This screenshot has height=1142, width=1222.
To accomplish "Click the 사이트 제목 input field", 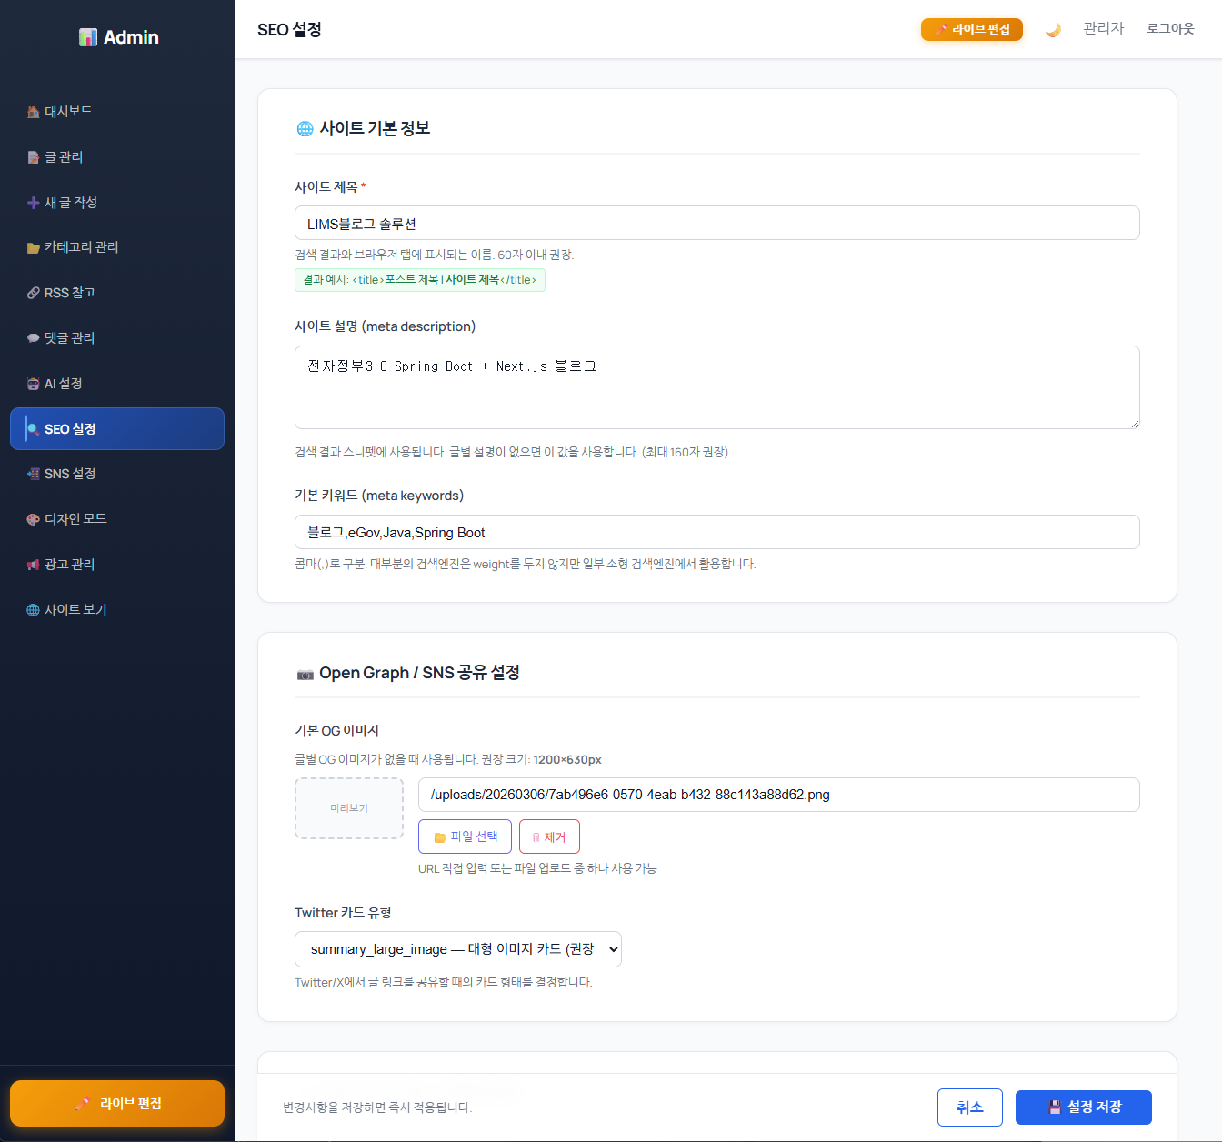I will (716, 224).
